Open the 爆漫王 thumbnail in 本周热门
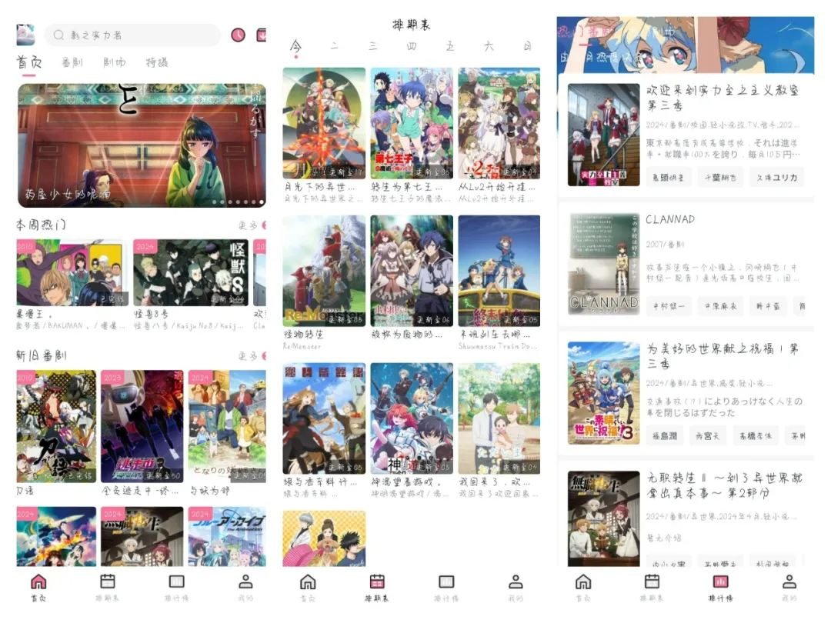This screenshot has width=831, height=623. 72,272
